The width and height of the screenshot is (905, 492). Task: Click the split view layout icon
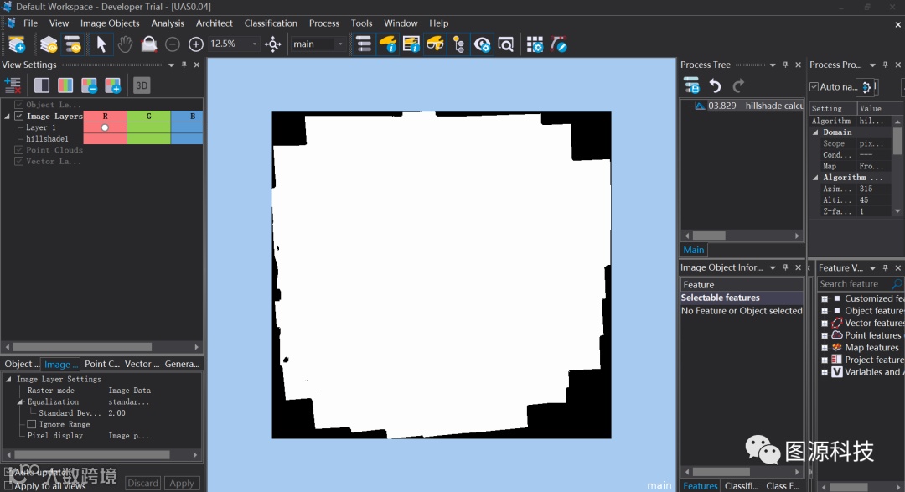click(x=42, y=85)
